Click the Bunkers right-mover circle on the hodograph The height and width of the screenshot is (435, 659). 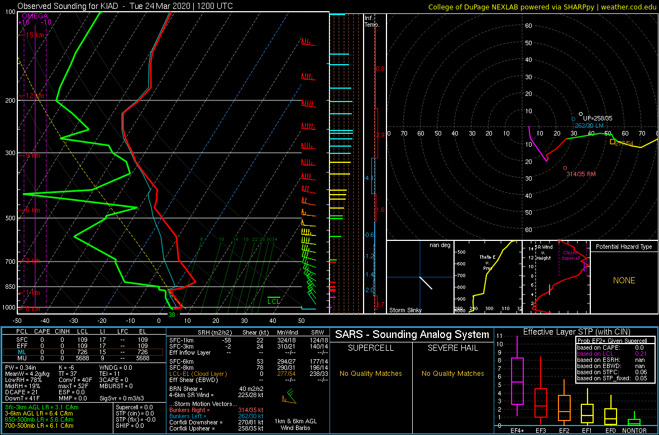[x=565, y=168]
